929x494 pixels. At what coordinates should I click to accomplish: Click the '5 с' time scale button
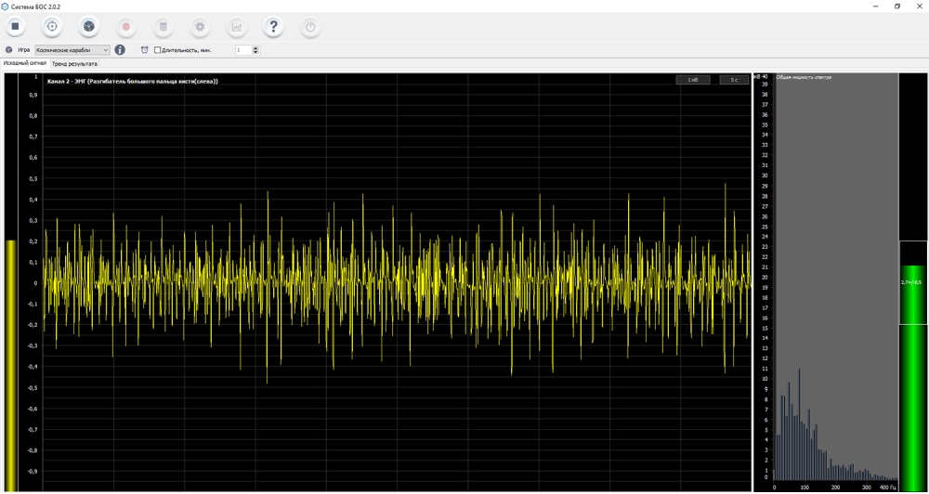click(734, 81)
